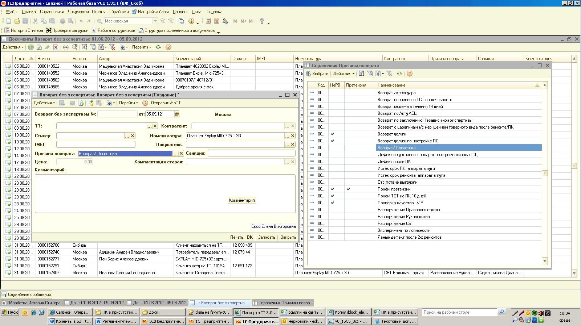The height and width of the screenshot is (326, 581).
Task: Open Перейти dropdown in return creation form
Action: pos(128,103)
